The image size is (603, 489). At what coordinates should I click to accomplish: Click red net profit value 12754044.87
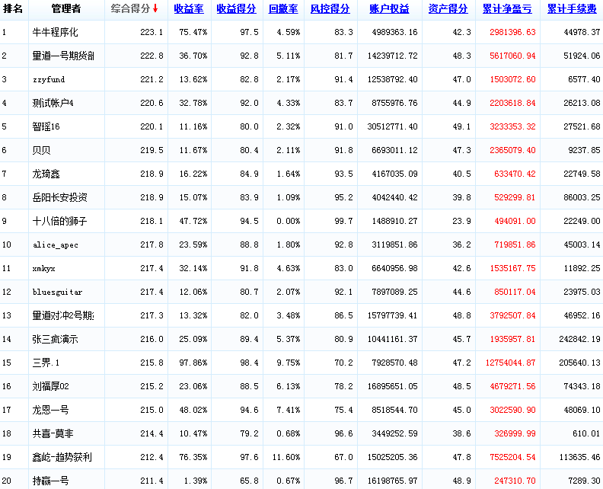point(509,363)
